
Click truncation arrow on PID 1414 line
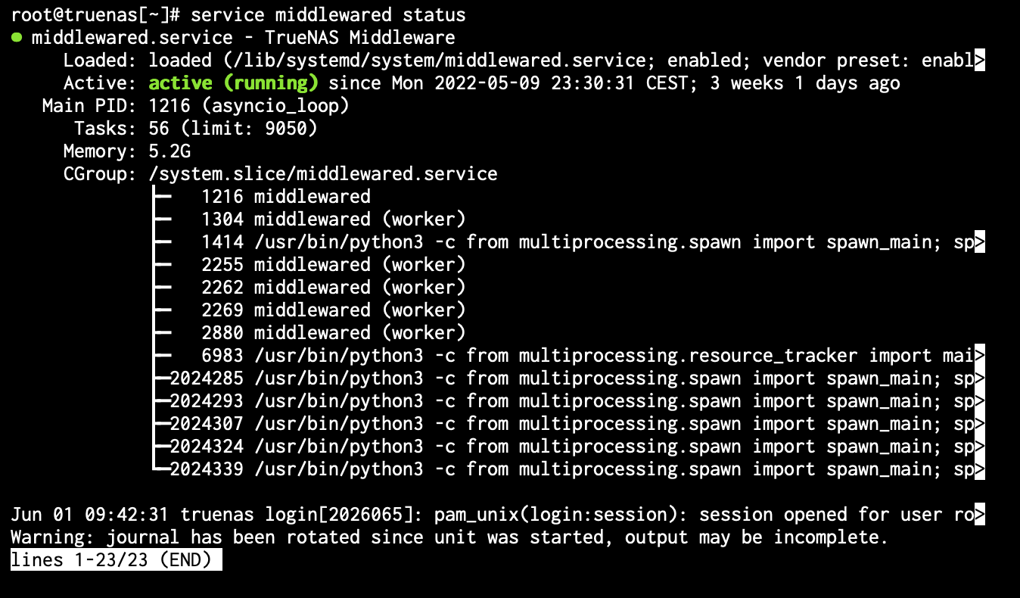980,242
